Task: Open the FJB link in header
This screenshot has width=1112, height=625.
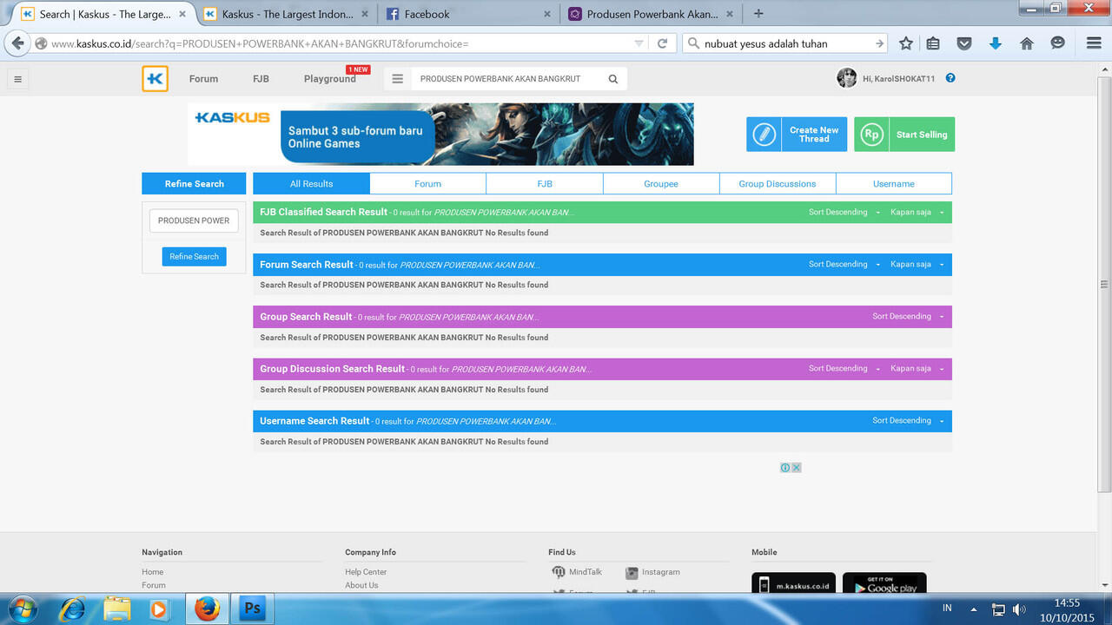Action: pos(261,79)
